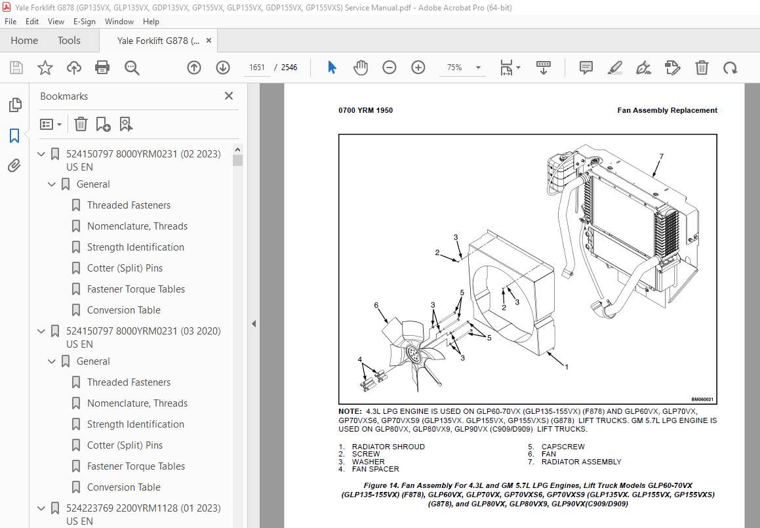
Task: Collapse bookmark 524223769 2200YRM1128 (01 2023)
Action: point(41,508)
